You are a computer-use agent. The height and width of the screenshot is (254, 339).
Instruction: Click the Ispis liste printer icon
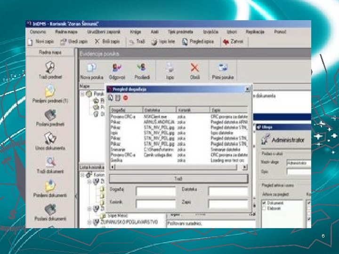[154, 42]
